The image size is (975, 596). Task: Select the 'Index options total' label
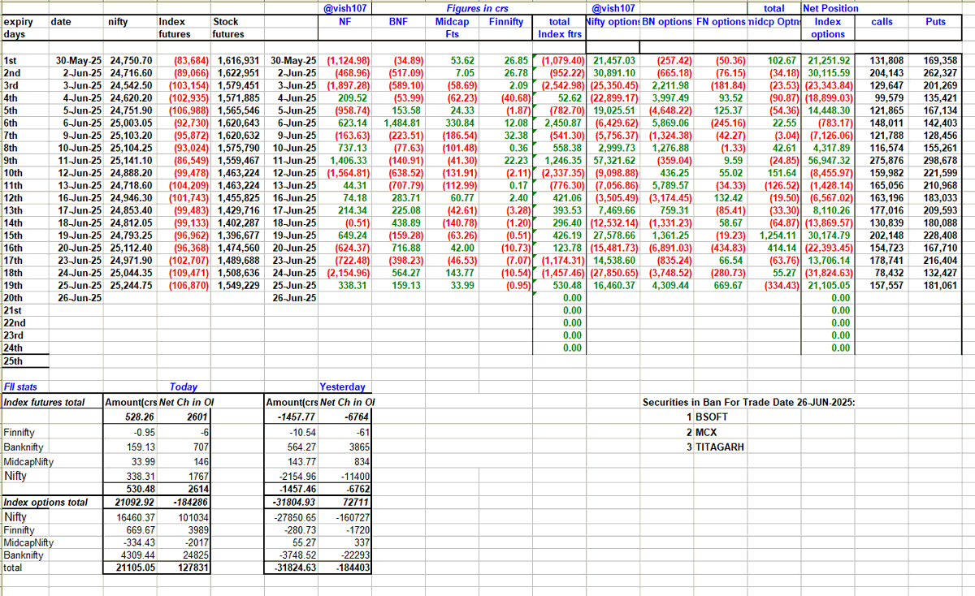[45, 503]
